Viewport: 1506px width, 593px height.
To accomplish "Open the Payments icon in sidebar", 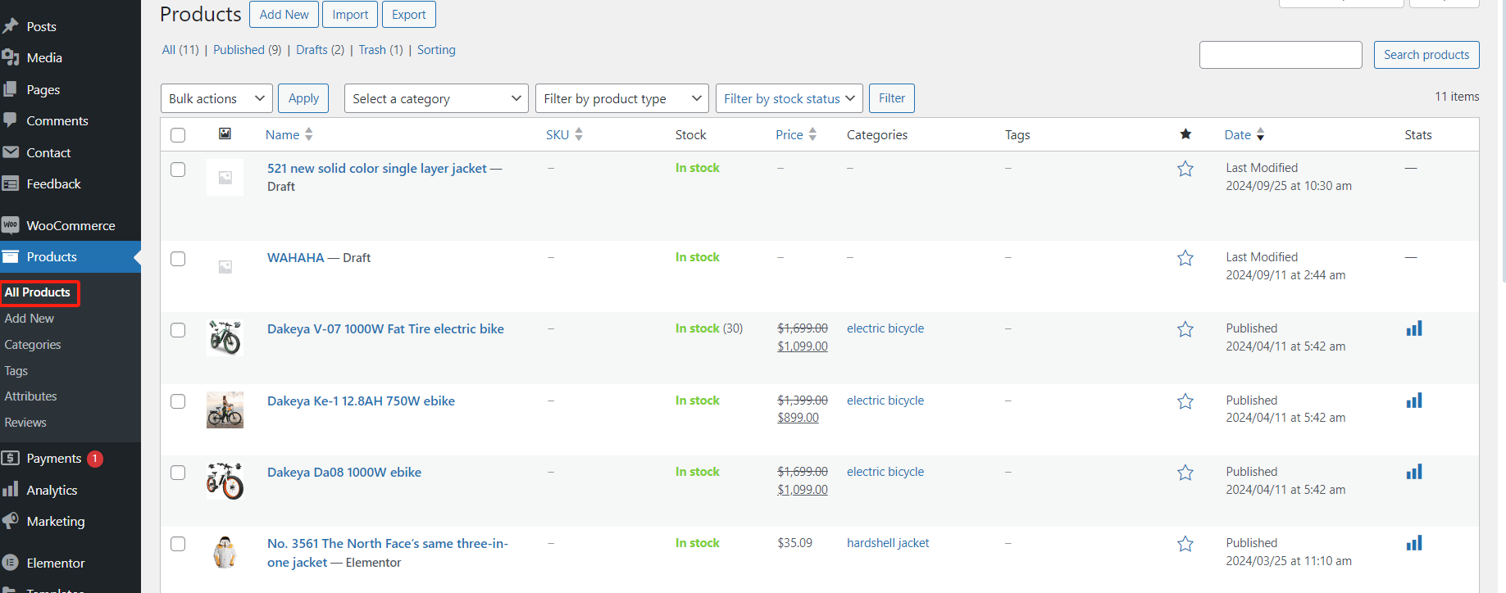I will 11,458.
